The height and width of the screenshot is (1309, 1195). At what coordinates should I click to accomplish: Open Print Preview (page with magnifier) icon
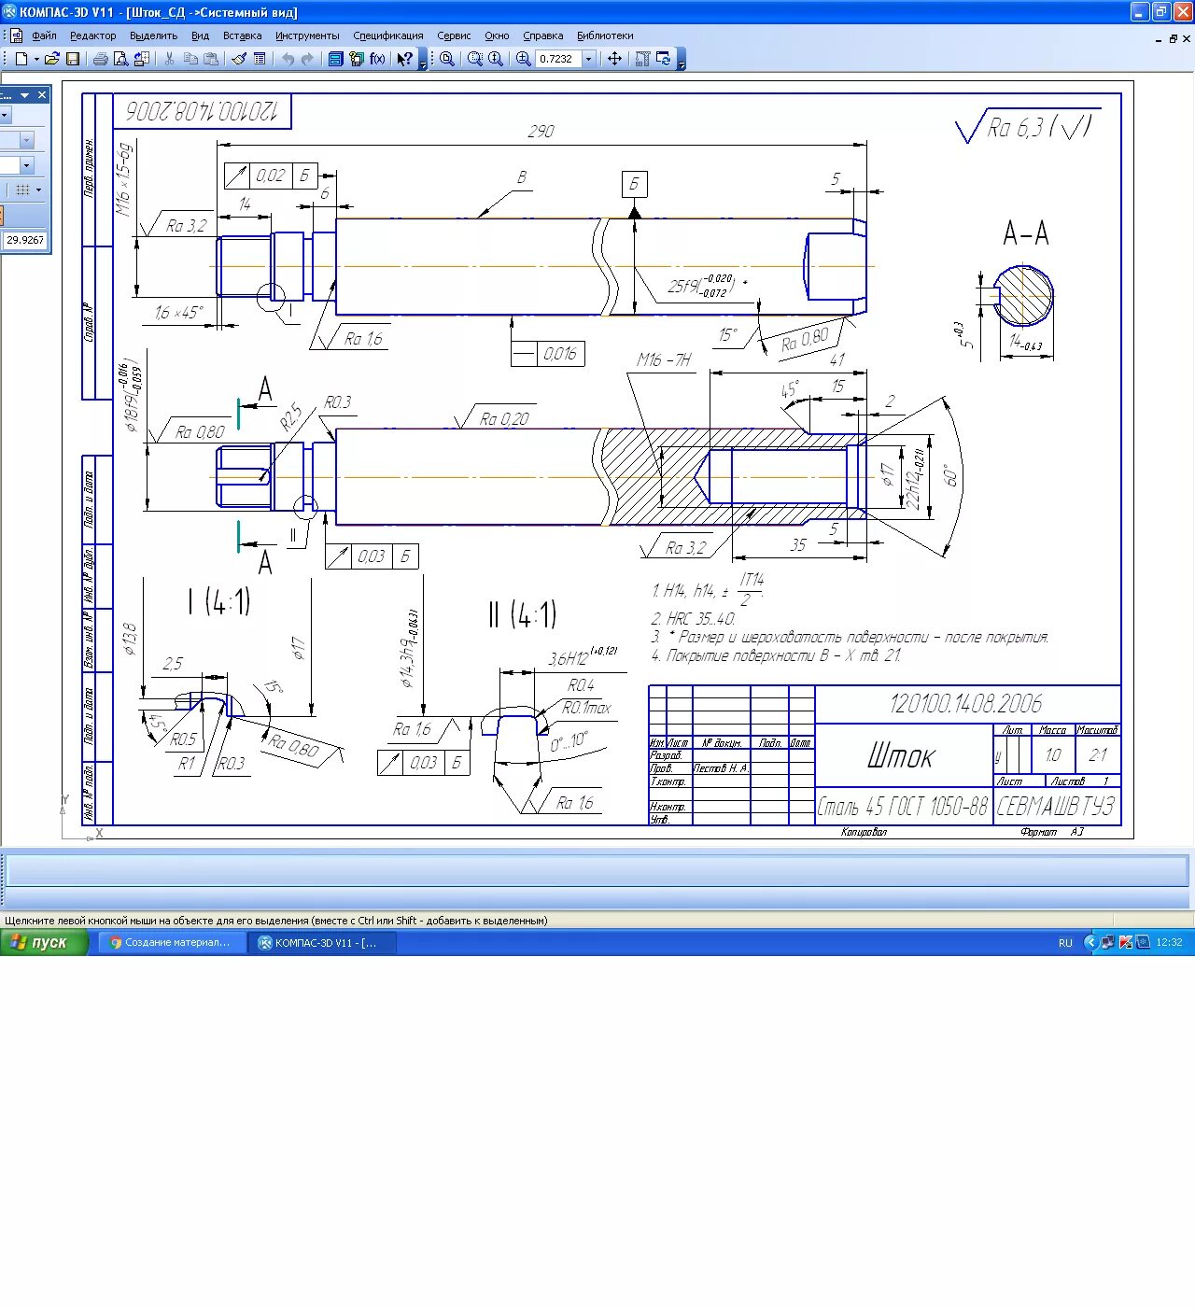click(120, 59)
